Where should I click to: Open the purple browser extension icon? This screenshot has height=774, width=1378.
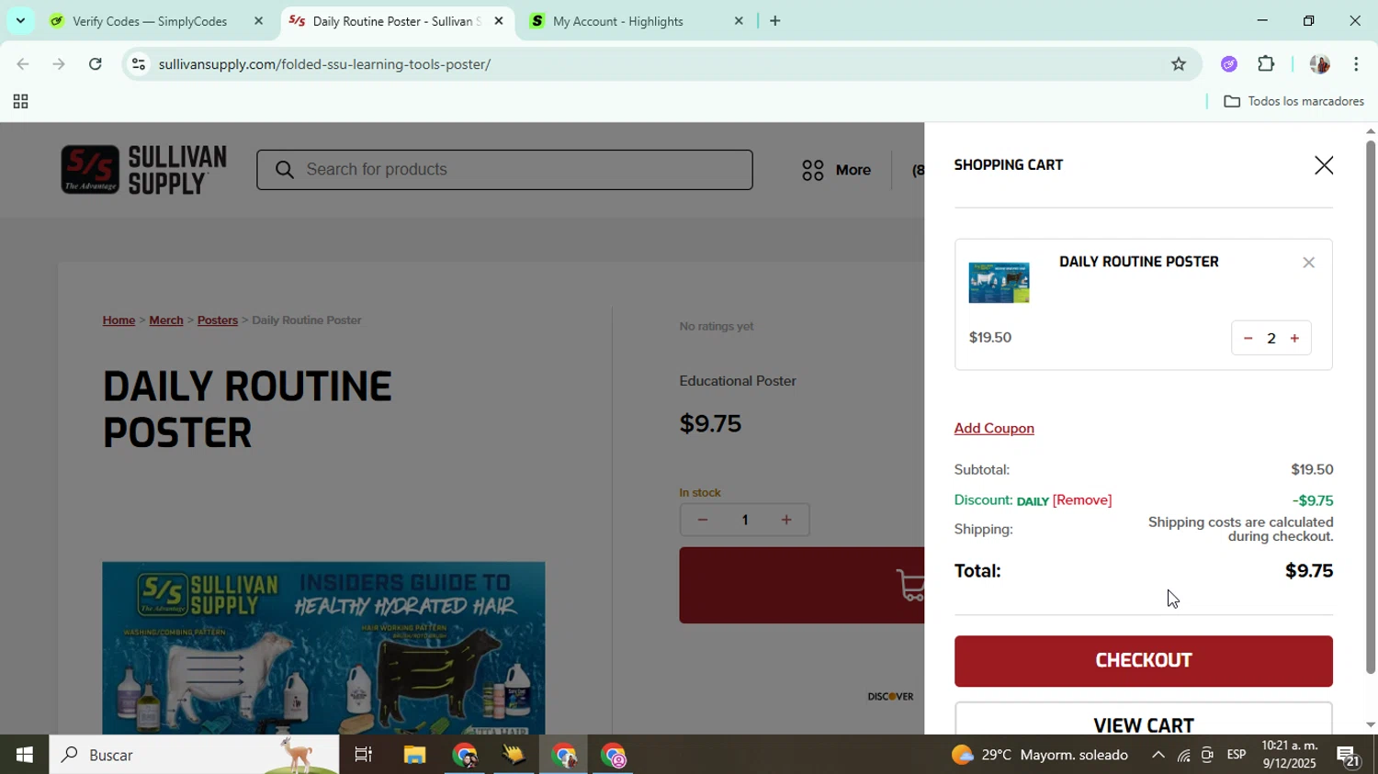click(x=1229, y=64)
